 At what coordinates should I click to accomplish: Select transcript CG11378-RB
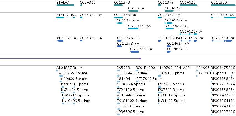coord(118,18)
